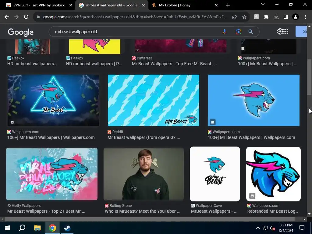This screenshot has width=312, height=234.
Task: Open the Google apps grid
Action: click(x=286, y=31)
